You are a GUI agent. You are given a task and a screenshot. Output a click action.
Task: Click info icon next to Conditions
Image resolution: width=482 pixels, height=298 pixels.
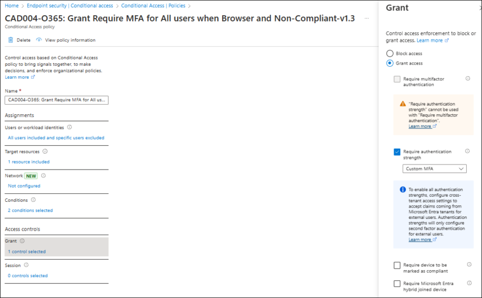pos(33,200)
